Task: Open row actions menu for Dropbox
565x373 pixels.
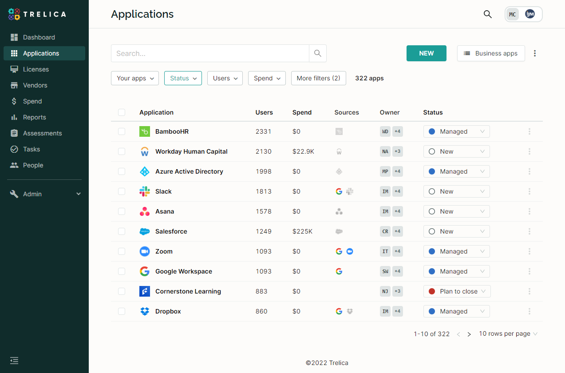Action: pos(529,311)
